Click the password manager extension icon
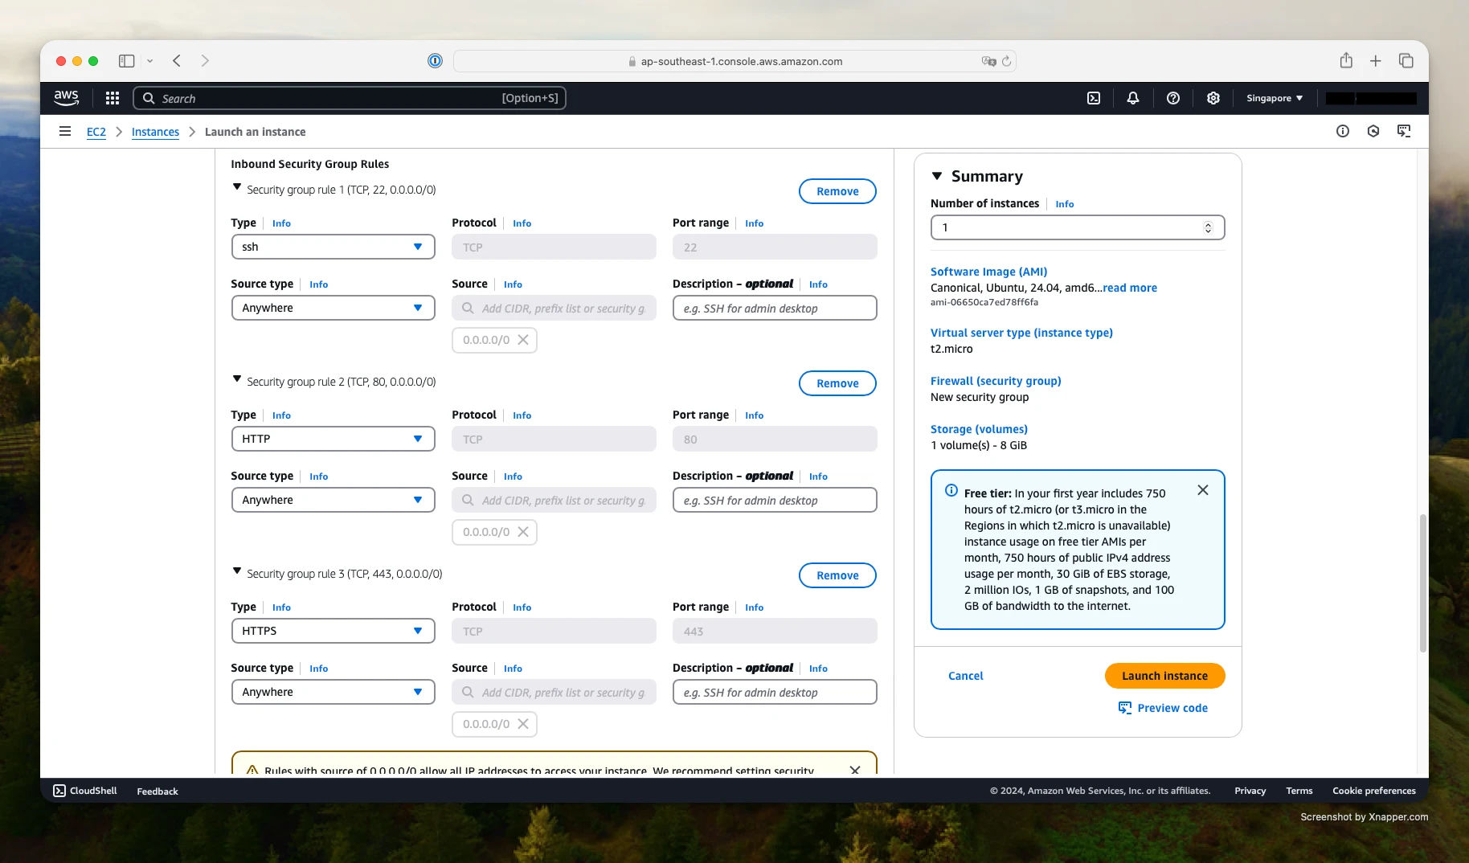 click(435, 61)
